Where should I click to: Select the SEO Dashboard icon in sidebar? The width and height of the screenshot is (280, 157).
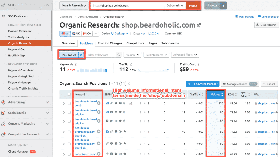coord(4,16)
